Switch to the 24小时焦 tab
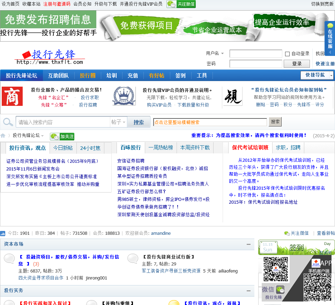 (90, 148)
